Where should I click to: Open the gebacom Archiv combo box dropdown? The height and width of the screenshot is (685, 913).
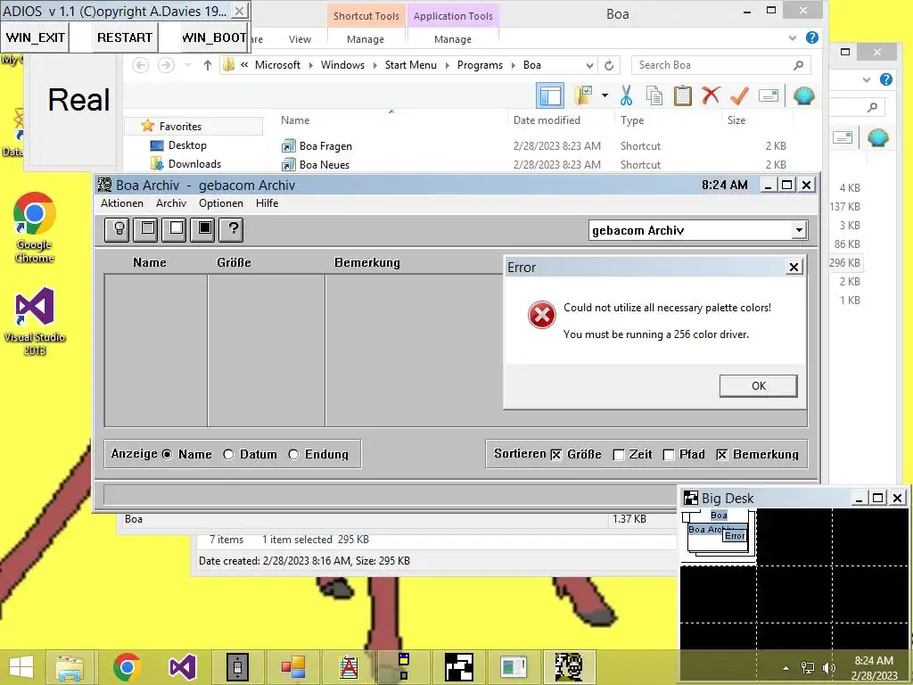(x=800, y=230)
